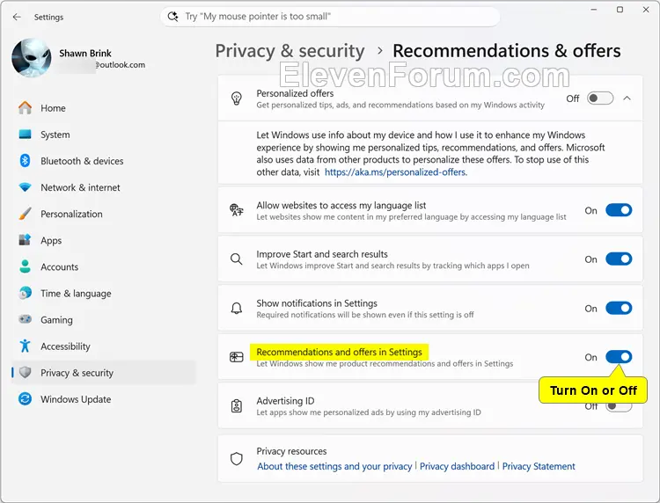Click the Apps icon in sidebar
660x503 pixels.
pyautogui.click(x=26, y=240)
